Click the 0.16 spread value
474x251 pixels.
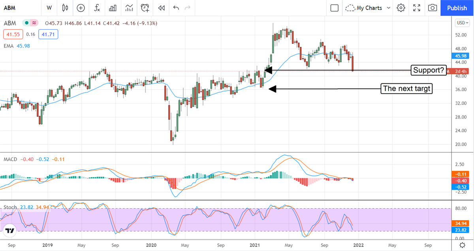tap(30, 34)
